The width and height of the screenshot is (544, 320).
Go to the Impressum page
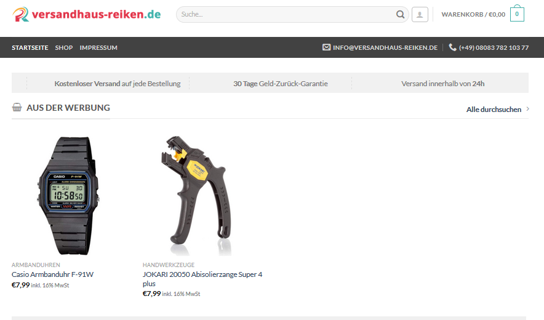pyautogui.click(x=98, y=47)
